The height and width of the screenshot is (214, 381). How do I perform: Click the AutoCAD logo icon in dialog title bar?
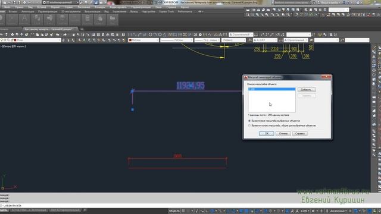246,77
